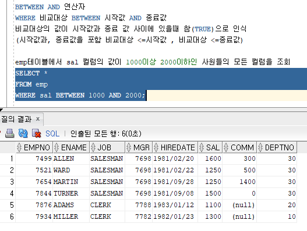Click the sort icon beside SAL header
307x231 pixels.
202,147
